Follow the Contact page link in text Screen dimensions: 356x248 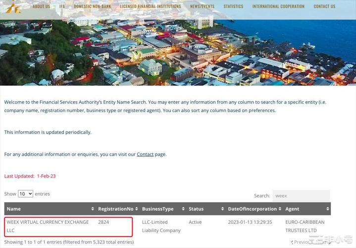pos(145,154)
